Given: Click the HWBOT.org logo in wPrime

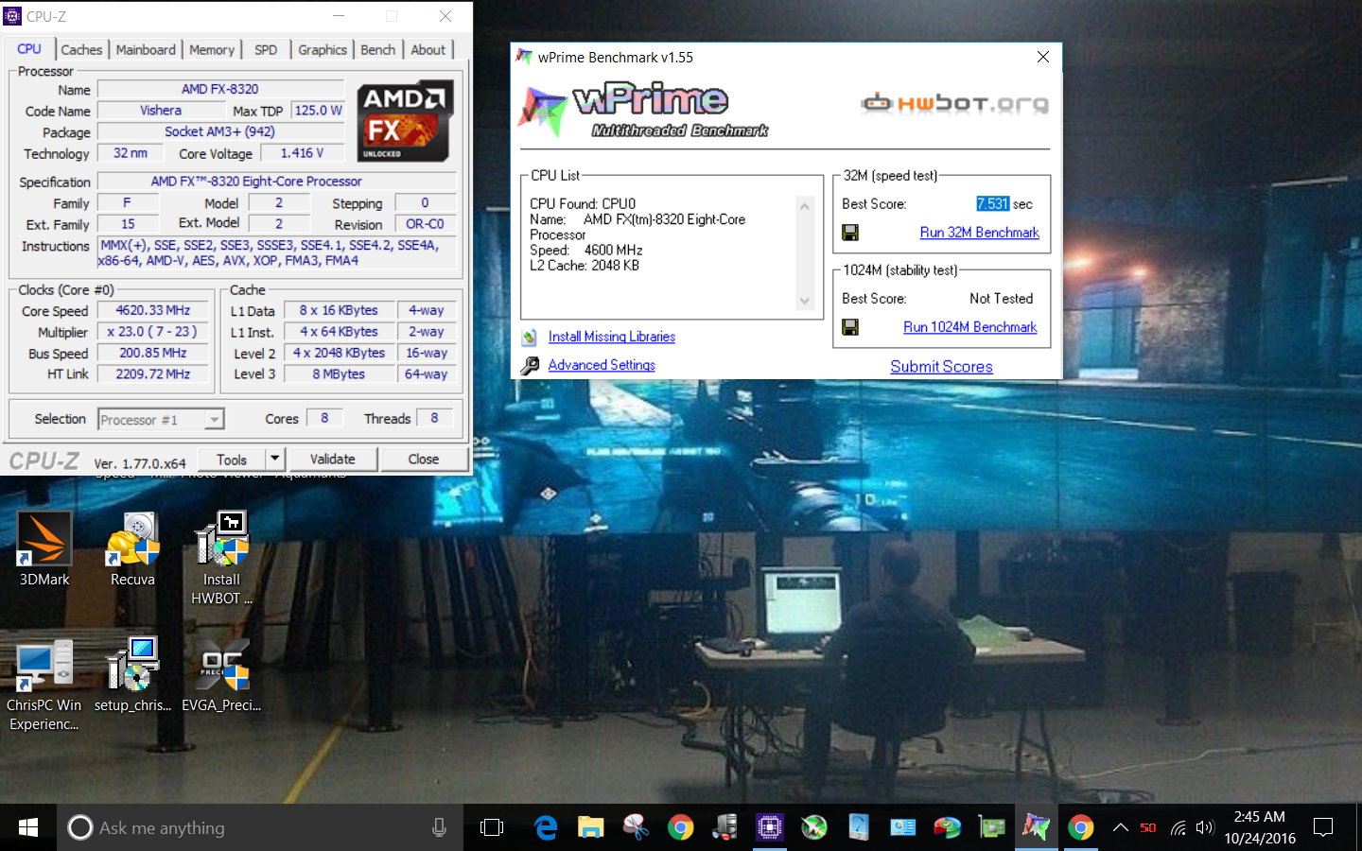Looking at the screenshot, I should (955, 103).
